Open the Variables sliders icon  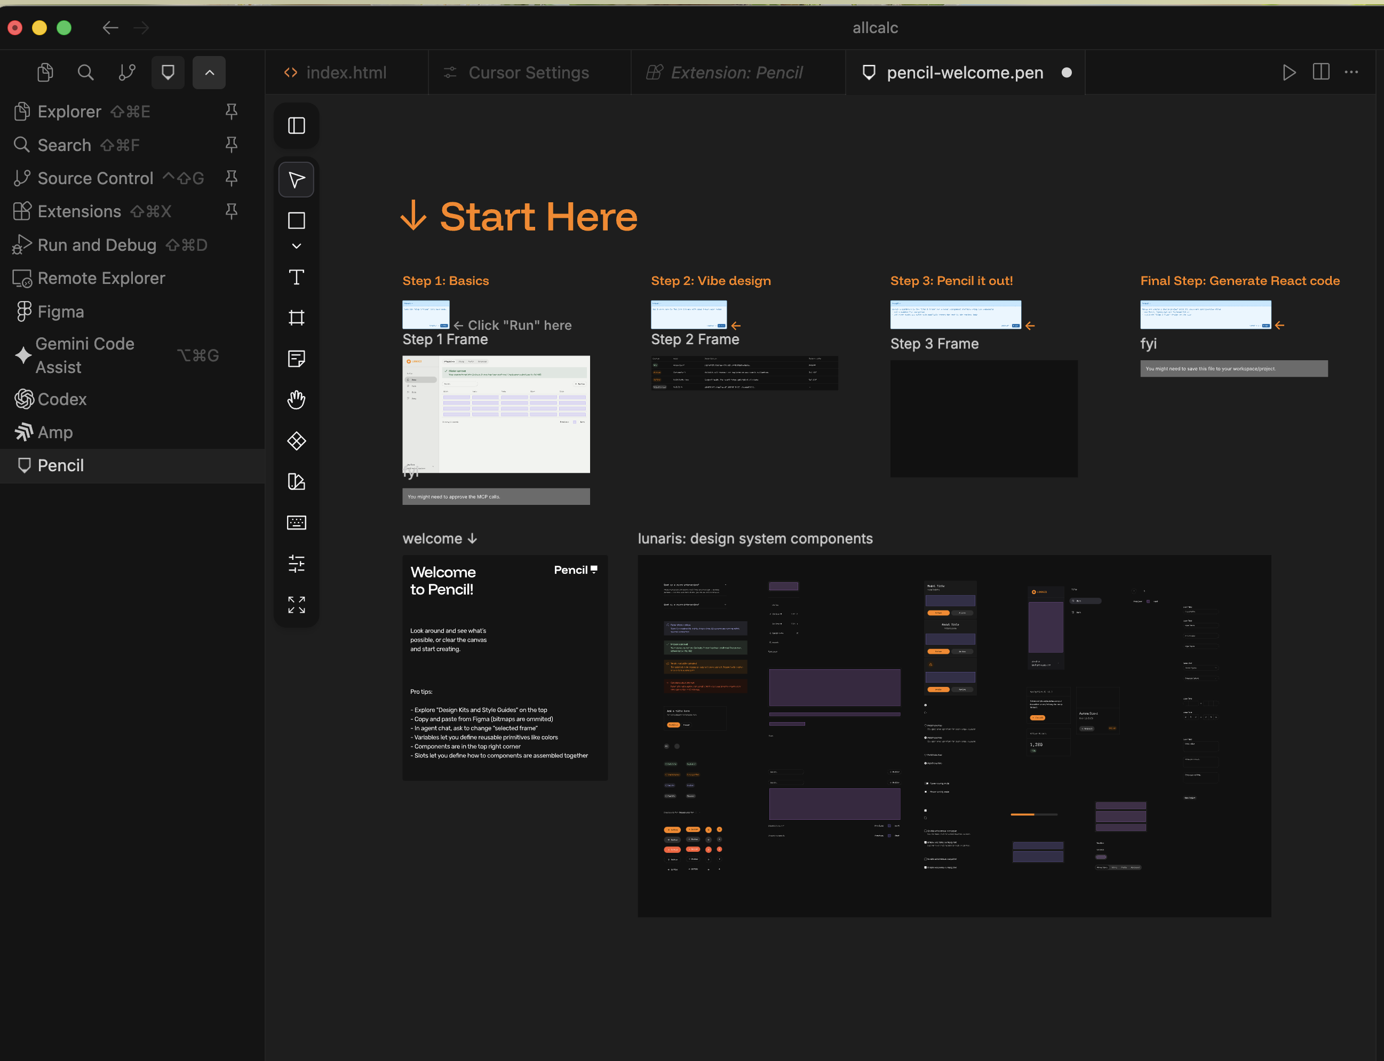(x=296, y=564)
